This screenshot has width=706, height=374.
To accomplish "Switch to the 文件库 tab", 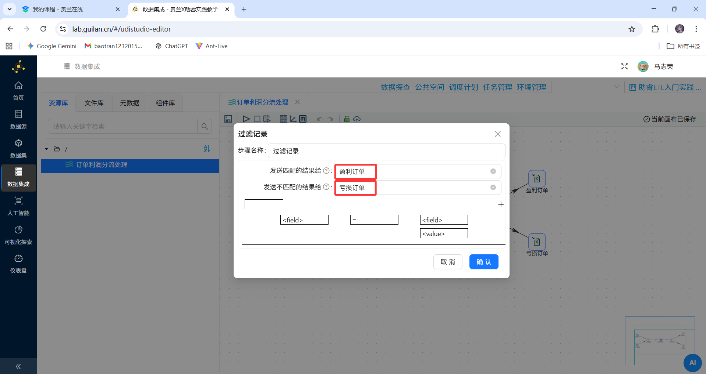I will pos(94,103).
